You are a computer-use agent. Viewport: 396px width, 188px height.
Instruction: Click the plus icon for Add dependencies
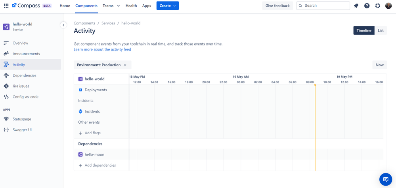pyautogui.click(x=80, y=165)
